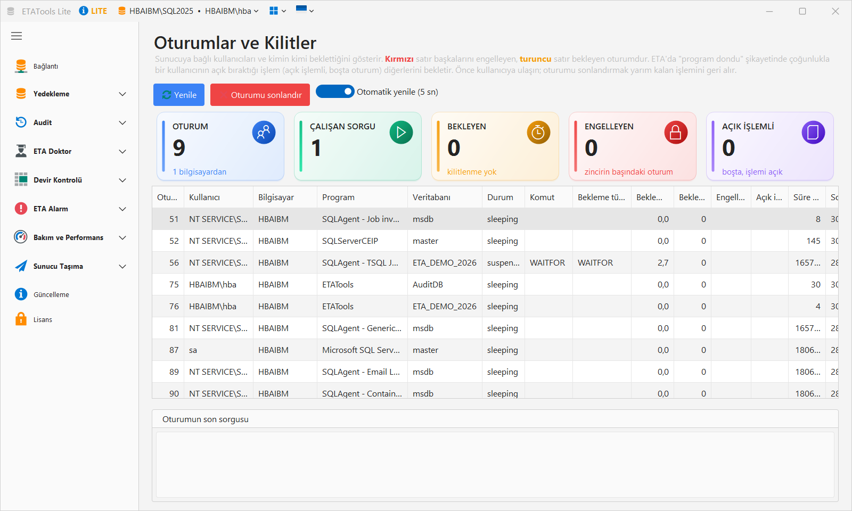Expand the Audit section chevron
This screenshot has width=852, height=511.
coord(122,122)
